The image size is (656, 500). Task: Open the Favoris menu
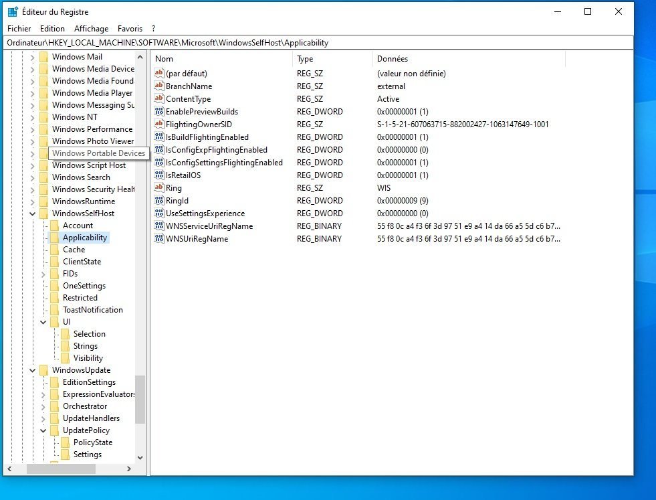pos(130,29)
